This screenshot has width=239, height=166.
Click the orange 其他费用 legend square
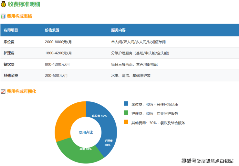(x=126, y=122)
